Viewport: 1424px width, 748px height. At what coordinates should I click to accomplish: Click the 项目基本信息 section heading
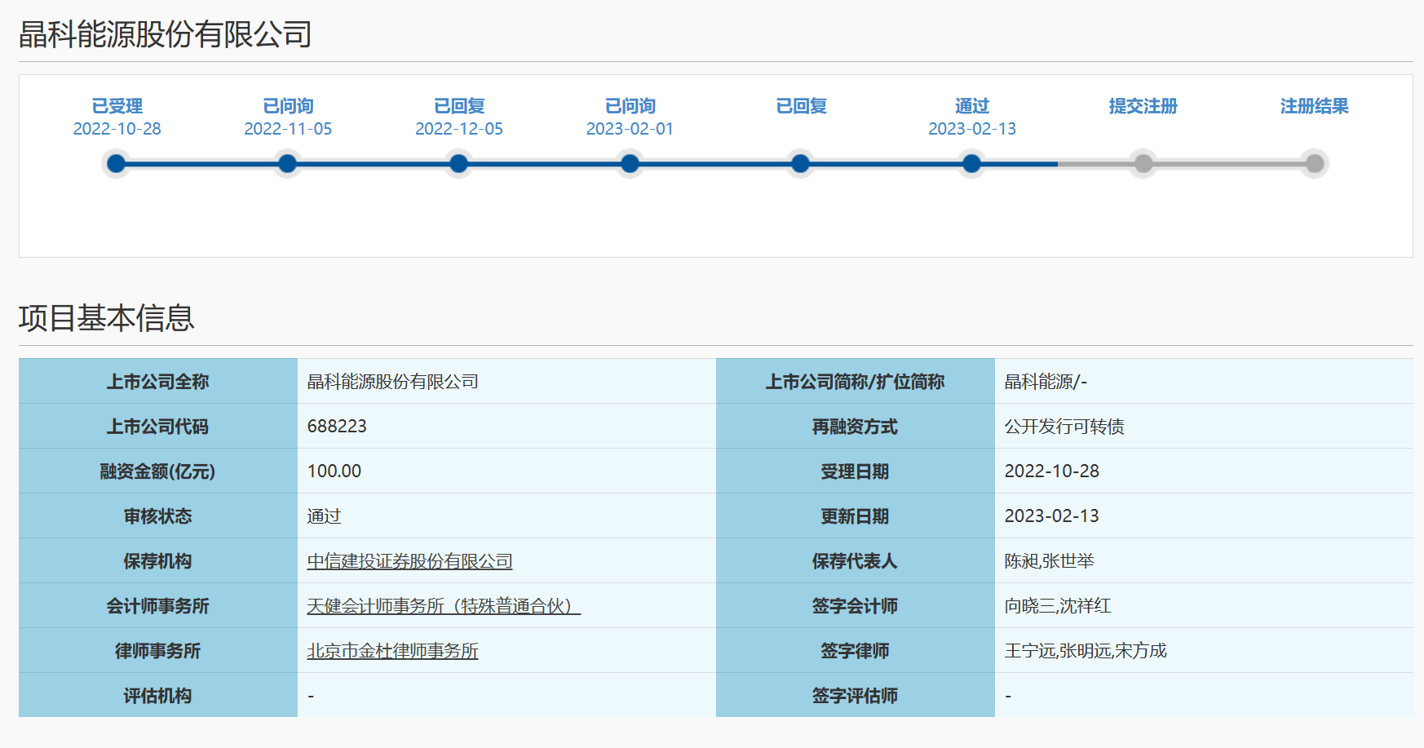pos(107,317)
